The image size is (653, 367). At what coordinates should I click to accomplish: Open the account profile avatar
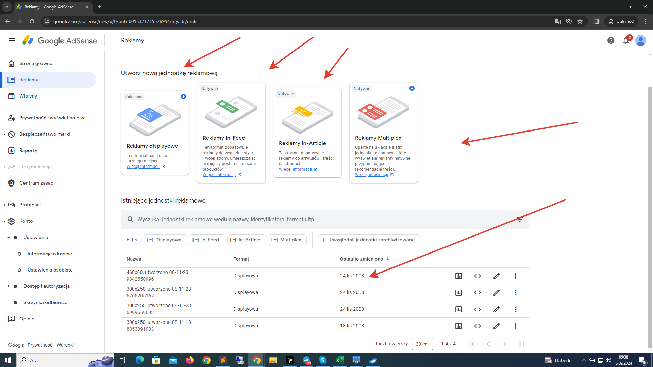[641, 41]
